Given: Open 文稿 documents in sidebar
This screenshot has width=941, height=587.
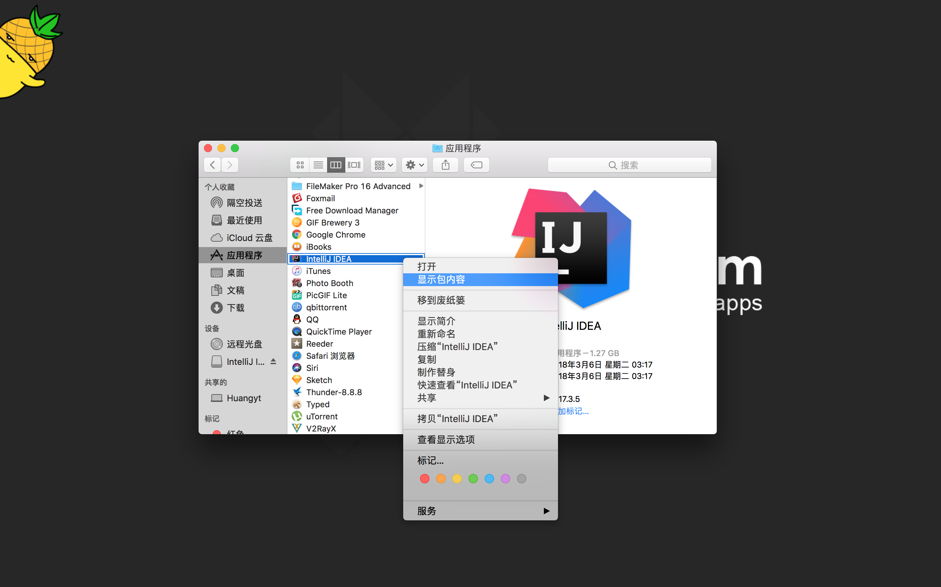Looking at the screenshot, I should [243, 290].
